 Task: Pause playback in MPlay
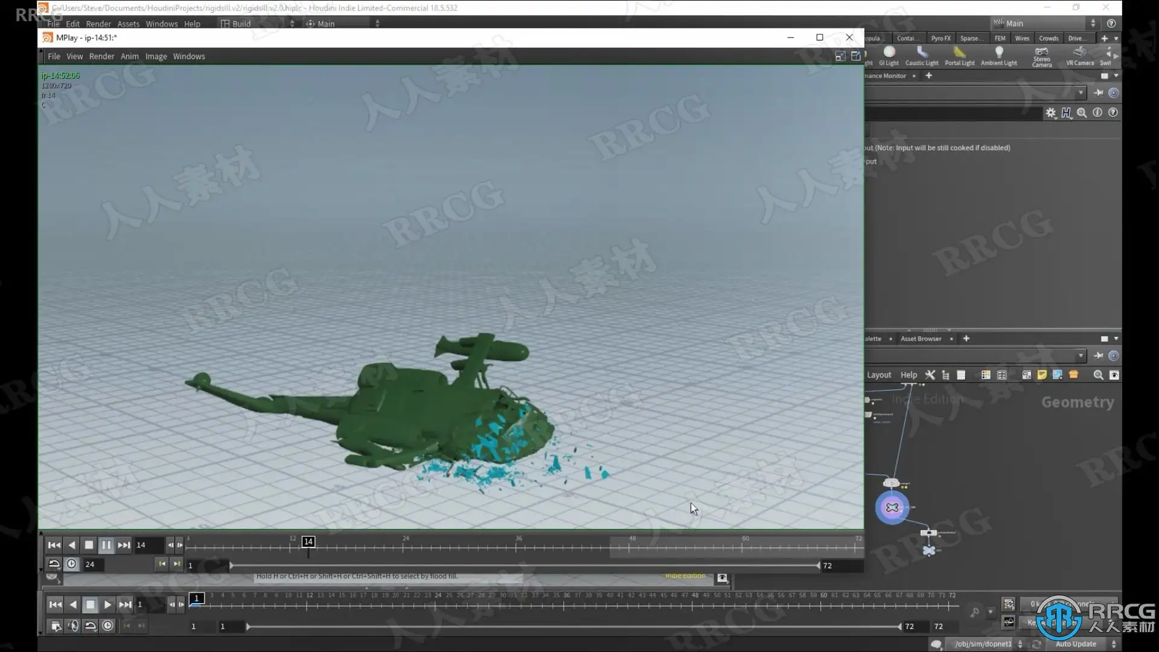106,545
